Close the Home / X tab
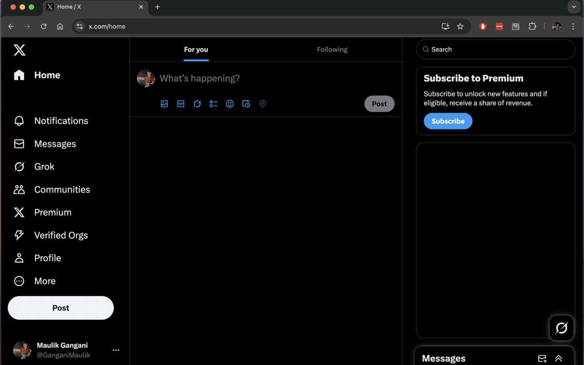 point(141,7)
